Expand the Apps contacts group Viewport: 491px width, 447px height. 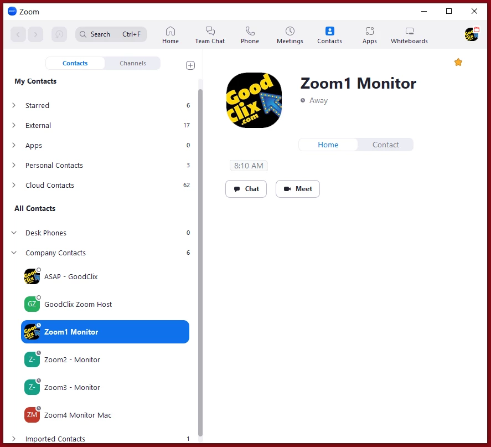point(14,145)
